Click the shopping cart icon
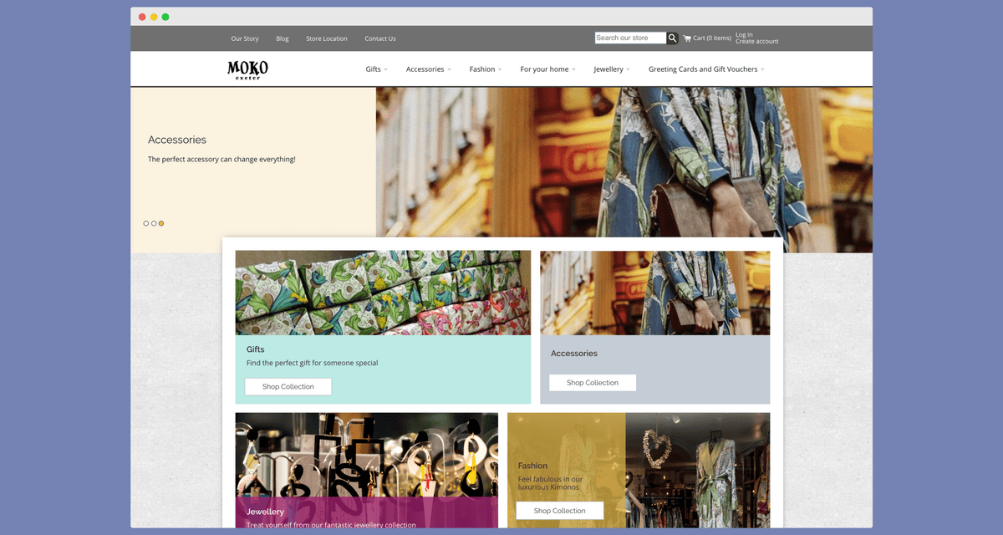This screenshot has width=1003, height=535. pos(687,38)
